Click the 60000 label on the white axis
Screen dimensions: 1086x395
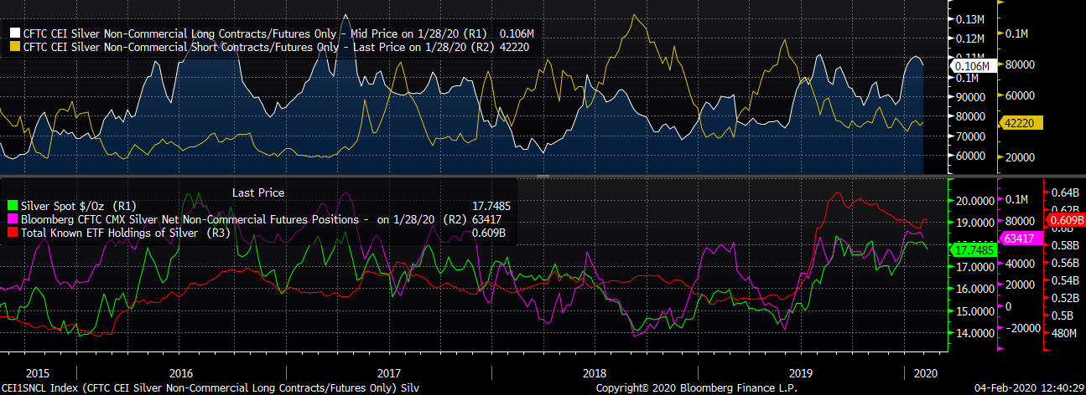point(969,156)
